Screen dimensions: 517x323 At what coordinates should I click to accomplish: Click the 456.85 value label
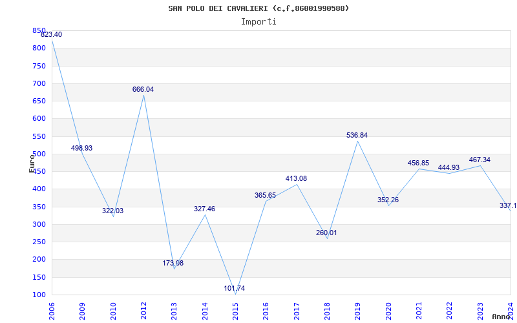click(x=418, y=163)
